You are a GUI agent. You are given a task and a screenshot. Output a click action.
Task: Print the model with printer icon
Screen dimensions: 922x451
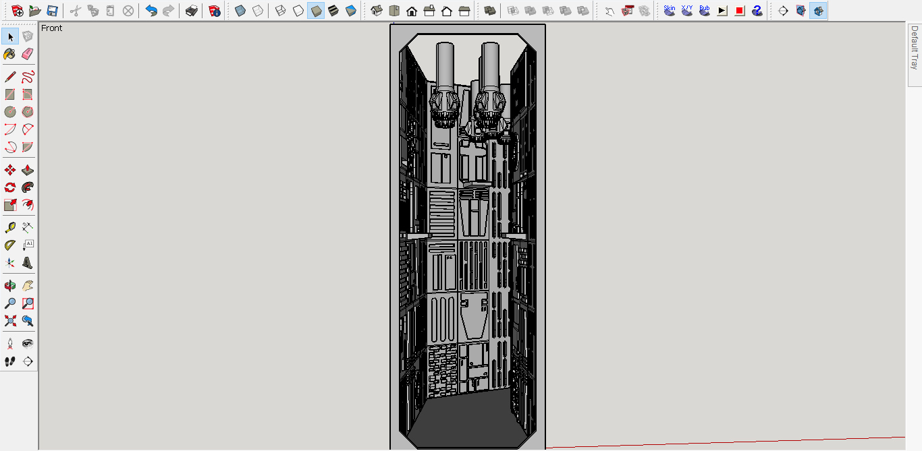192,11
